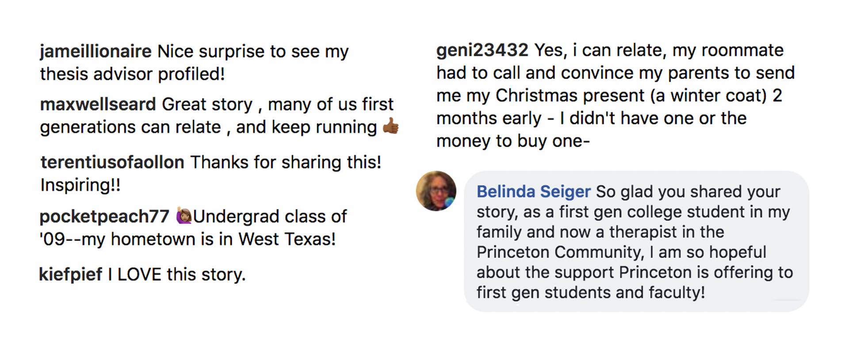This screenshot has width=849, height=346.
Task: Click the '(a winter coat)' phrase
Action: tap(708, 95)
